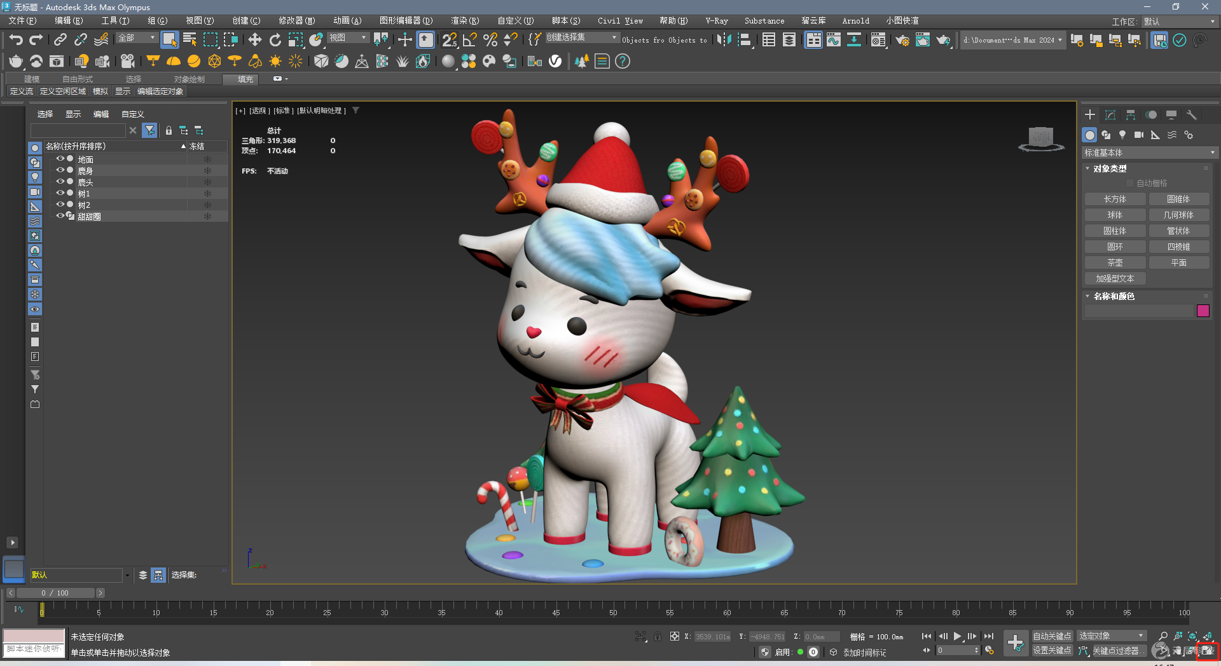Screen dimensions: 1221x666
Task: Click the ViewCube in the viewport
Action: (x=1041, y=138)
